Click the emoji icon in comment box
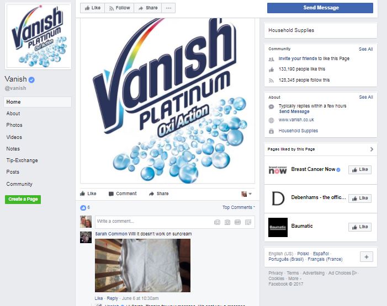 [217, 222]
